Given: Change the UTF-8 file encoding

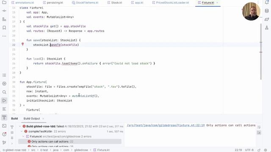Looking at the screenshot, I should click(x=249, y=150).
